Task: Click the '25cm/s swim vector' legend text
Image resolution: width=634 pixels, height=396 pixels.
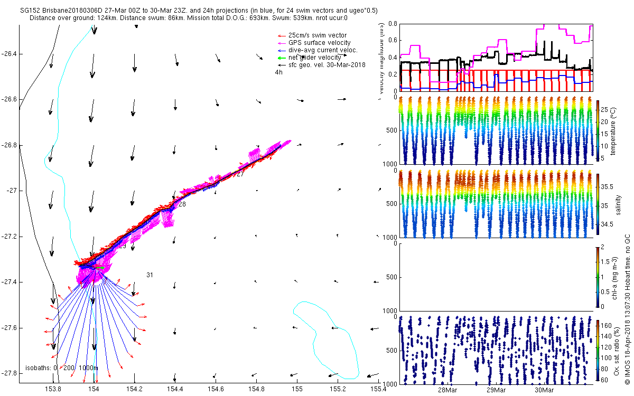Action: 318,35
